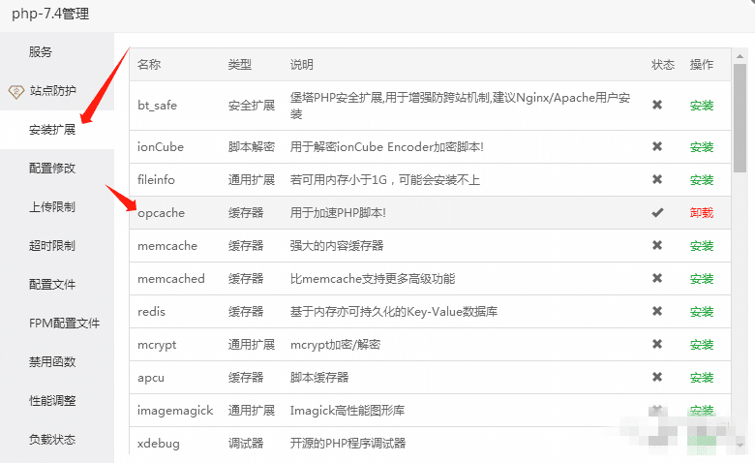Screen dimensions: 755x463
Task: Click the xdebug extension name
Action: [x=159, y=444]
